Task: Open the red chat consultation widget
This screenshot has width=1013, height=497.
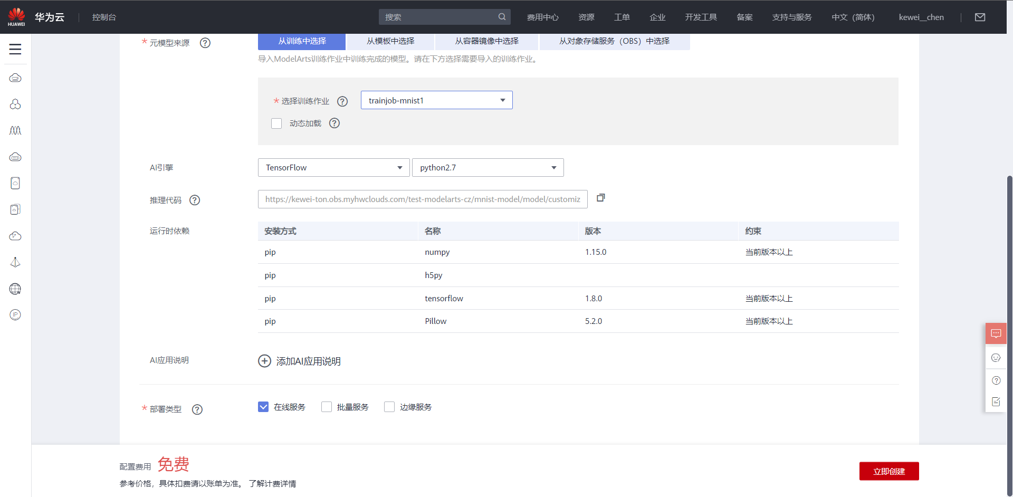Action: coord(996,333)
